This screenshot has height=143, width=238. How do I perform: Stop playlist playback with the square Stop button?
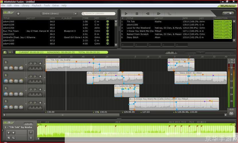click(x=137, y=14)
